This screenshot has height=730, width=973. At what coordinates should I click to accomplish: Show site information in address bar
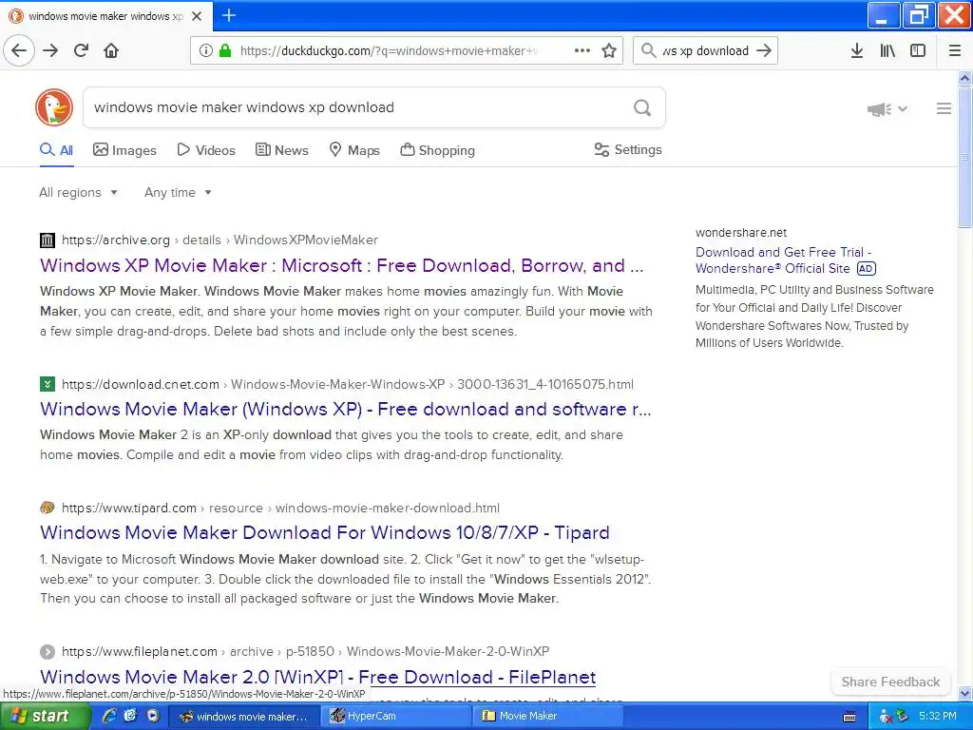(x=206, y=51)
